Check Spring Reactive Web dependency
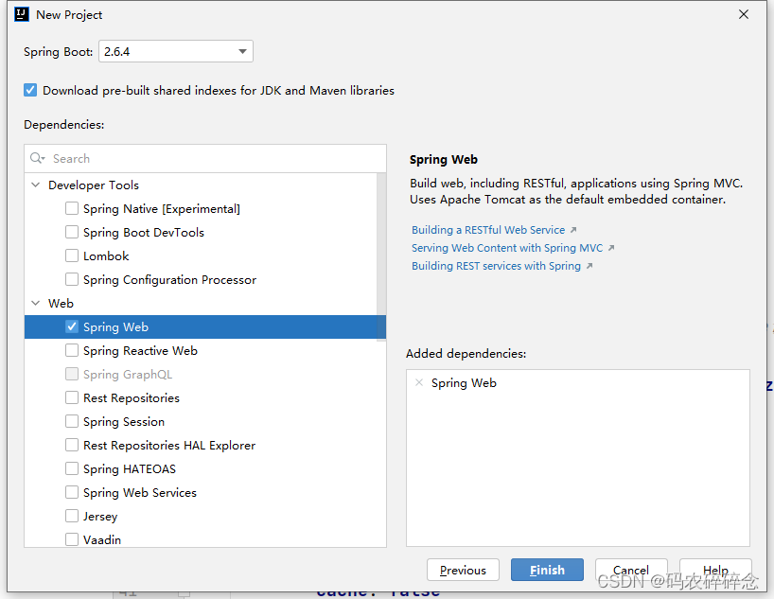Image resolution: width=774 pixels, height=599 pixels. click(x=72, y=351)
